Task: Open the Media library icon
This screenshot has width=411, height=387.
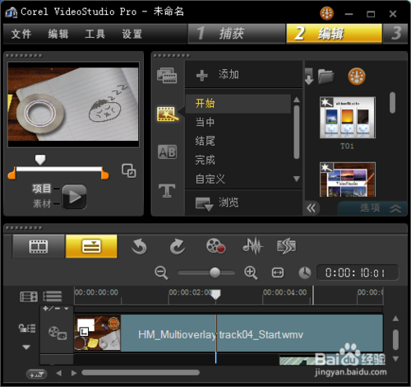Action: click(167, 75)
